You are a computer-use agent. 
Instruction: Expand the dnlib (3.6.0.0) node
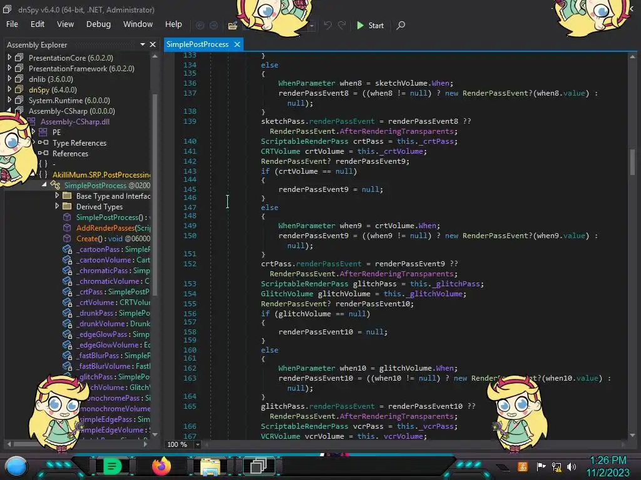(9, 79)
